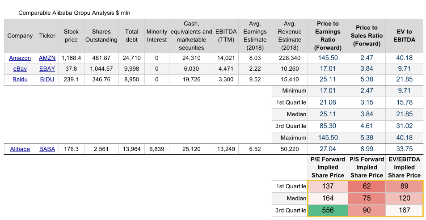Open the Alibaba company link
This screenshot has height=220, width=426.
point(20,149)
